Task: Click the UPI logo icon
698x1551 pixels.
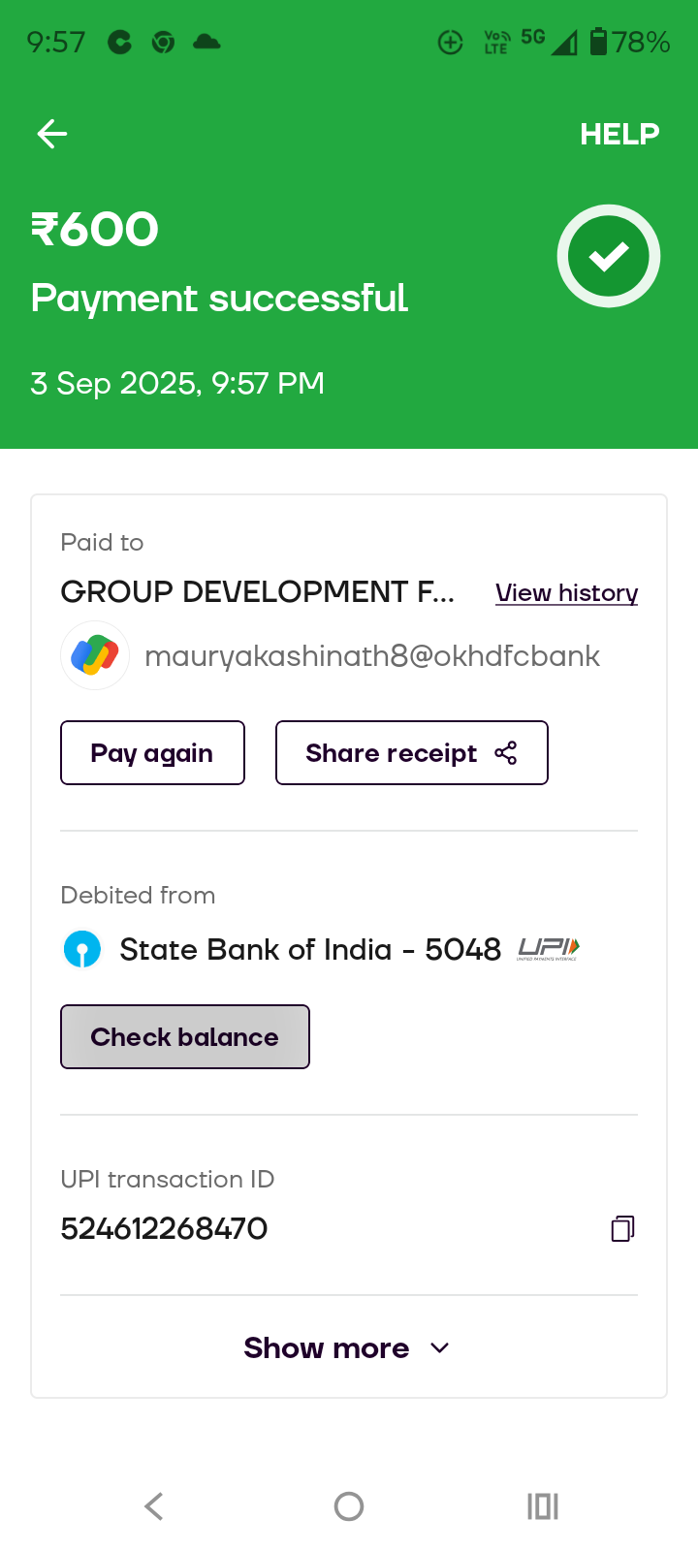Action: click(548, 949)
